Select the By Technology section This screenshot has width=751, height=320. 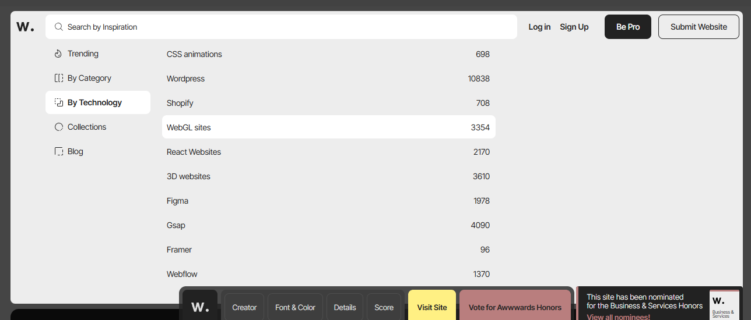(98, 102)
